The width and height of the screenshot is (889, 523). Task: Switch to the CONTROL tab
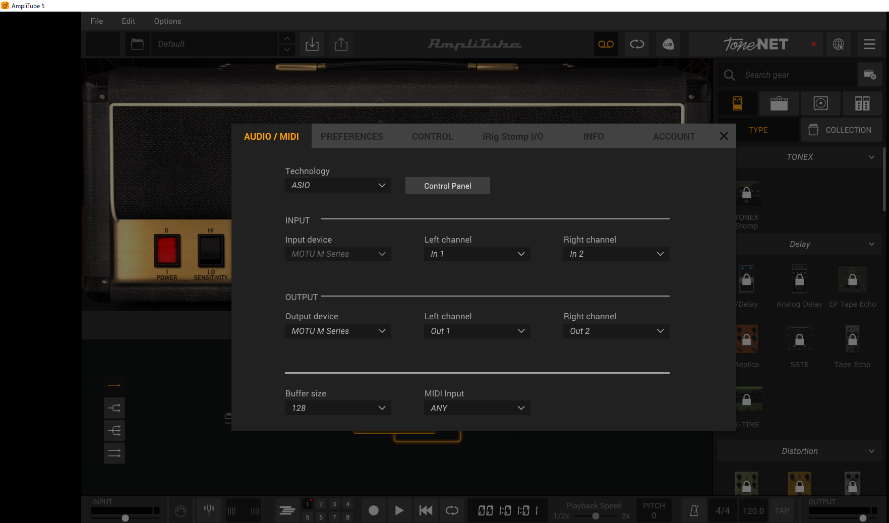pos(432,137)
